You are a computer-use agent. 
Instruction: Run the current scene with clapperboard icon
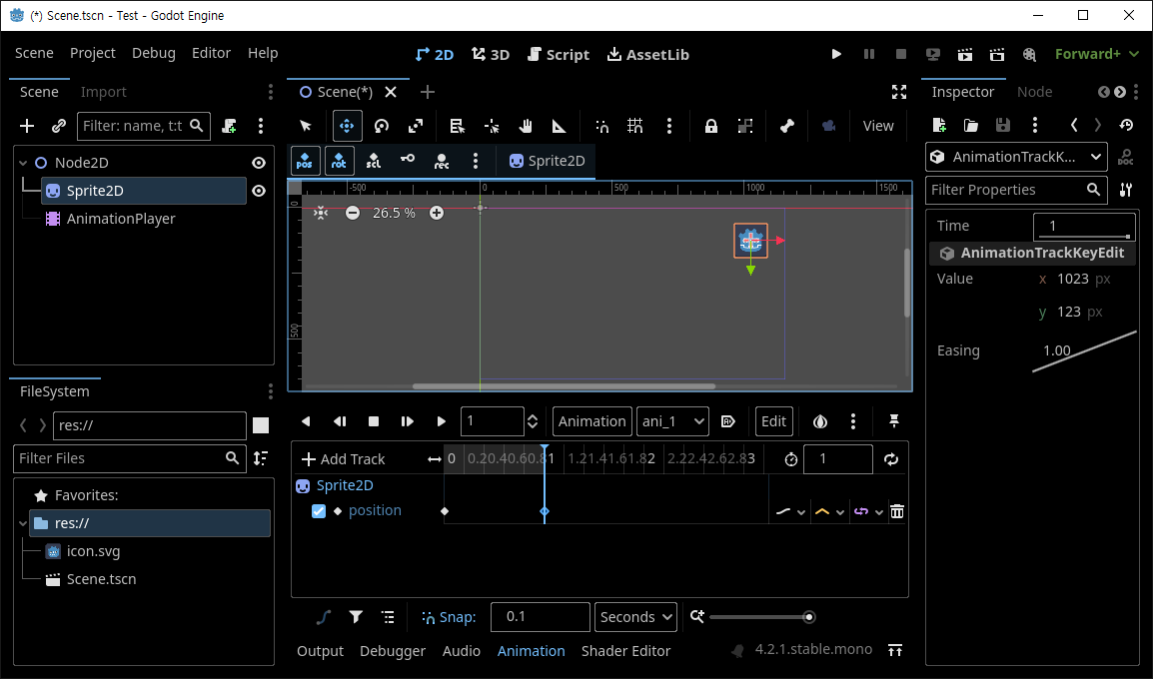pos(965,54)
